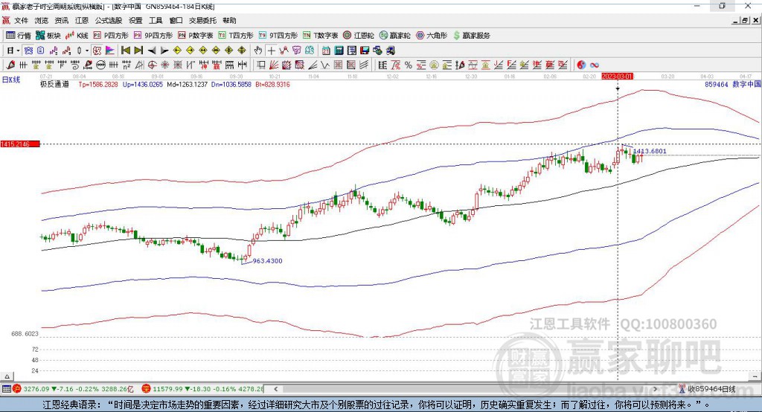Open the 9P四方形 tool
Image resolution: width=762 pixels, height=412 pixels.
click(153, 36)
